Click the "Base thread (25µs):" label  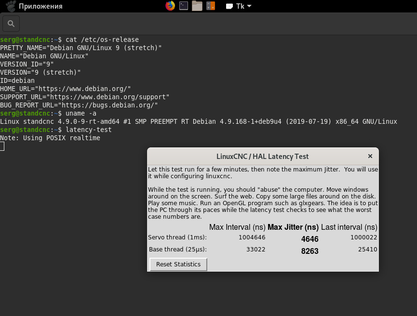(178, 250)
